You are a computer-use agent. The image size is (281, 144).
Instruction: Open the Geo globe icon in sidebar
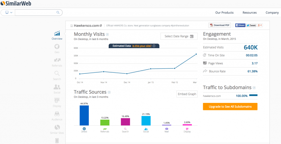(57, 47)
